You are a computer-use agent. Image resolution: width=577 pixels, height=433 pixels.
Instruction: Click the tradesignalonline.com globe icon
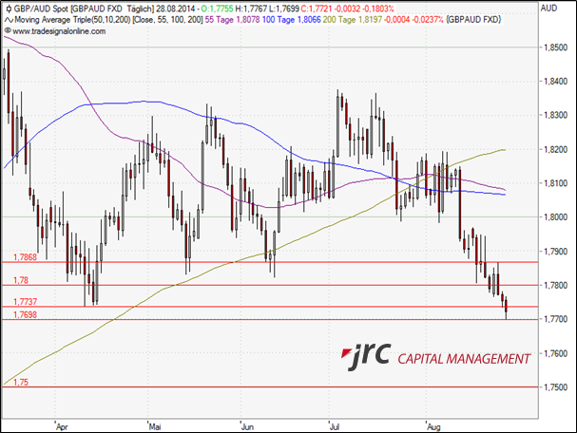pyautogui.click(x=7, y=29)
